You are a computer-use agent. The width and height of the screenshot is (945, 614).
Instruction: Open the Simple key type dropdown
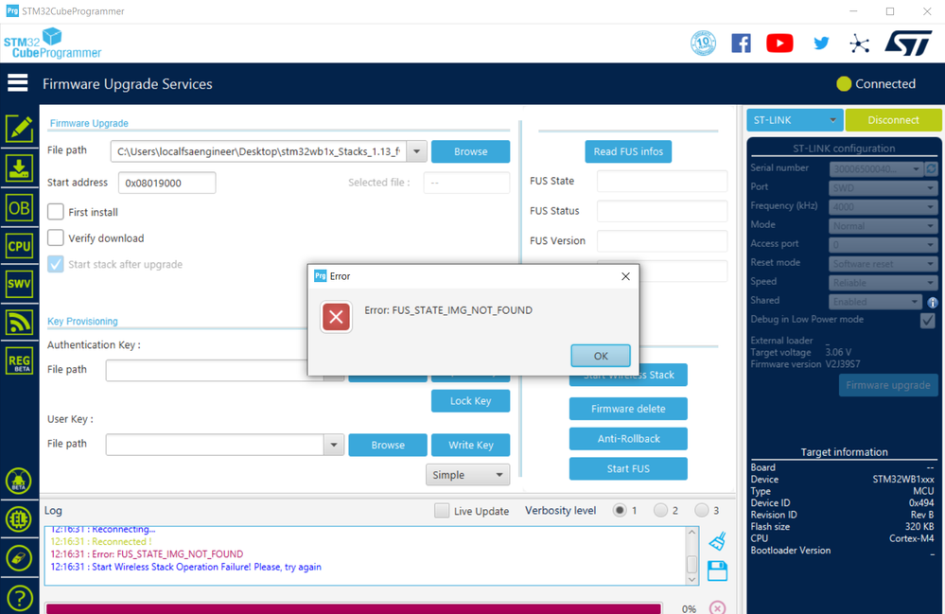(x=467, y=475)
